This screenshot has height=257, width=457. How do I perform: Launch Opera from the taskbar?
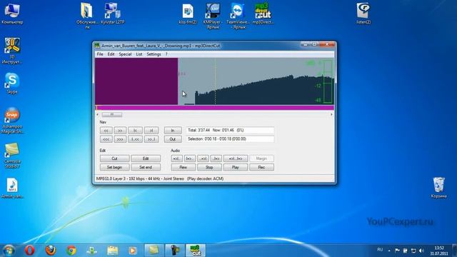click(x=29, y=251)
